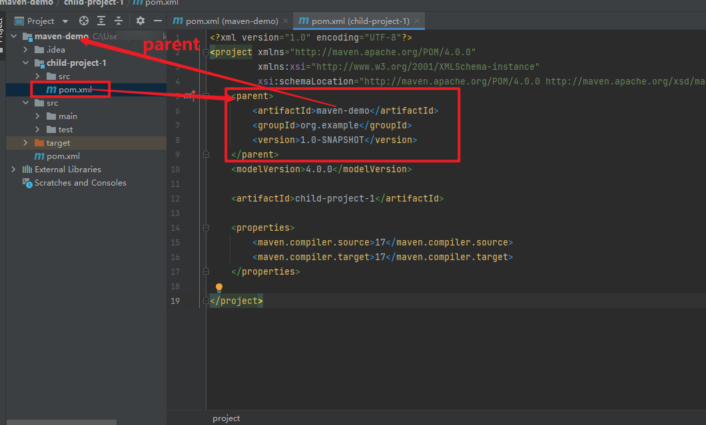Expand the .idea folder
This screenshot has height=425, width=706.
coord(26,49)
